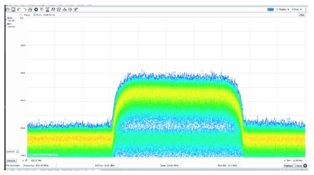The width and height of the screenshot is (314, 175).
Task: Toggle the Preset pill button
Action: tap(270, 9)
